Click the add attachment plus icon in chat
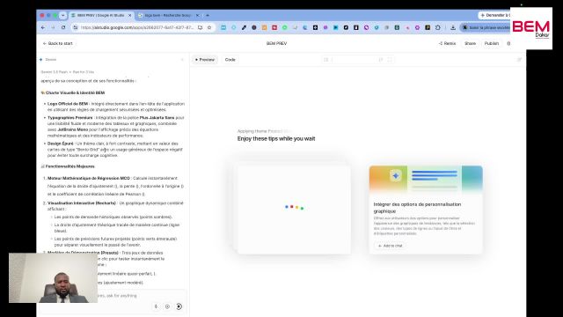 tap(167, 306)
